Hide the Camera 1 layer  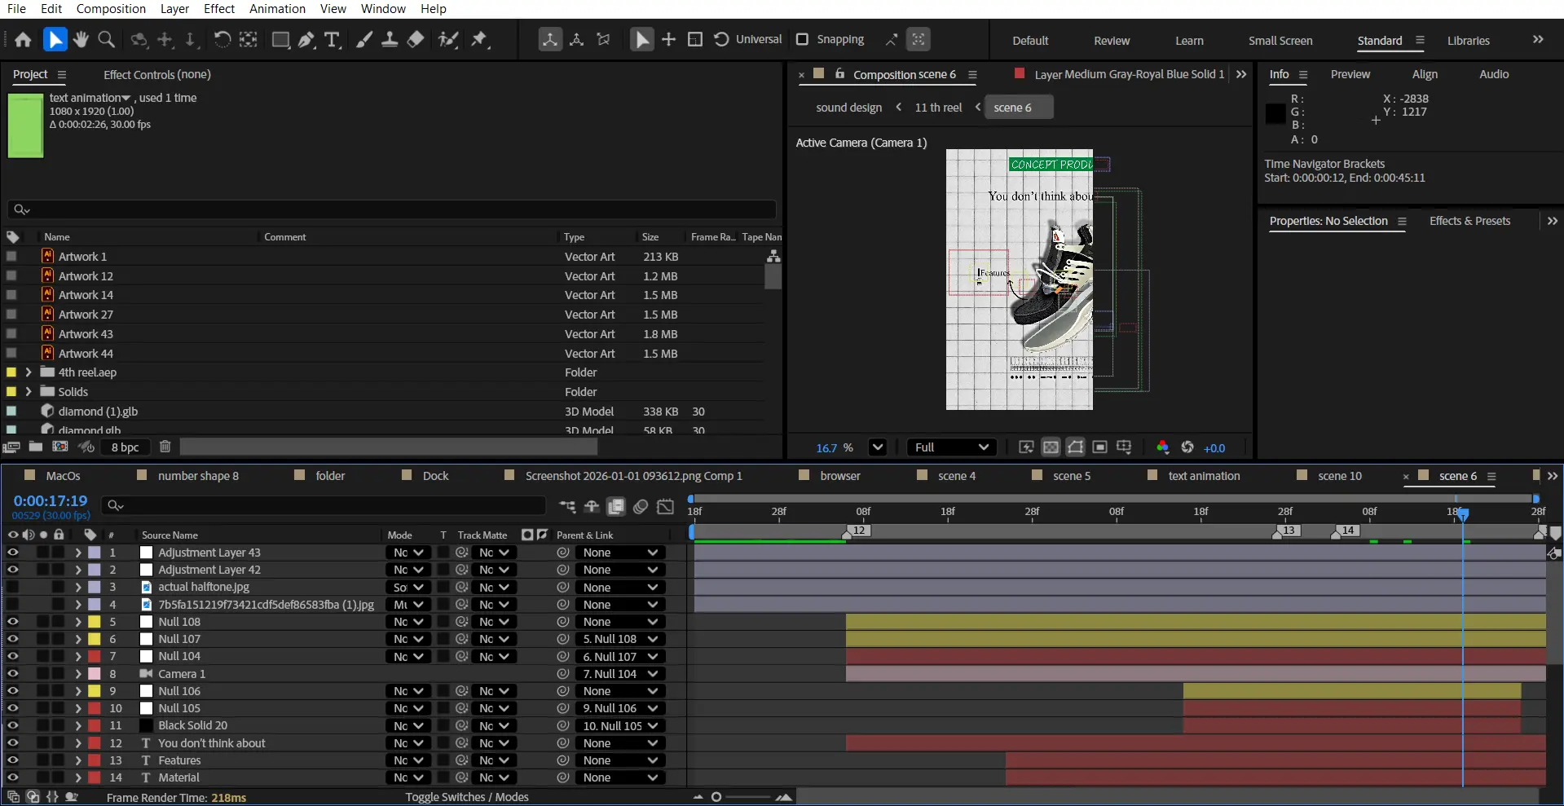click(13, 674)
